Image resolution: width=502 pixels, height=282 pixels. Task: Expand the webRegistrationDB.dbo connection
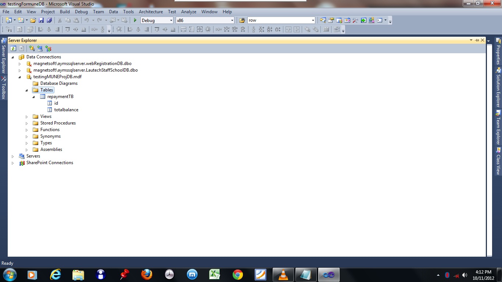coord(20,64)
